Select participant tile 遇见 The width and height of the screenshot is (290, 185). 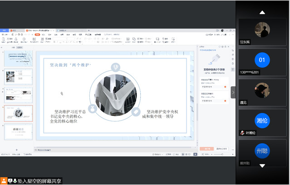pyautogui.click(x=261, y=90)
